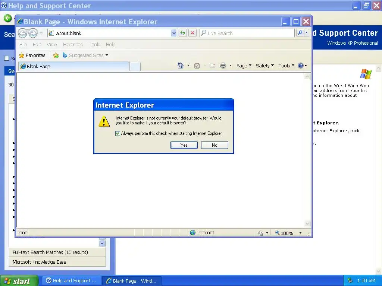Click the search magnifier button
The width and height of the screenshot is (382, 286).
tap(300, 33)
